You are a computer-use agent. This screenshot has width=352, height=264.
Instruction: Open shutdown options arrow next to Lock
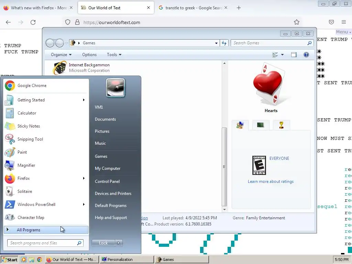(x=119, y=243)
